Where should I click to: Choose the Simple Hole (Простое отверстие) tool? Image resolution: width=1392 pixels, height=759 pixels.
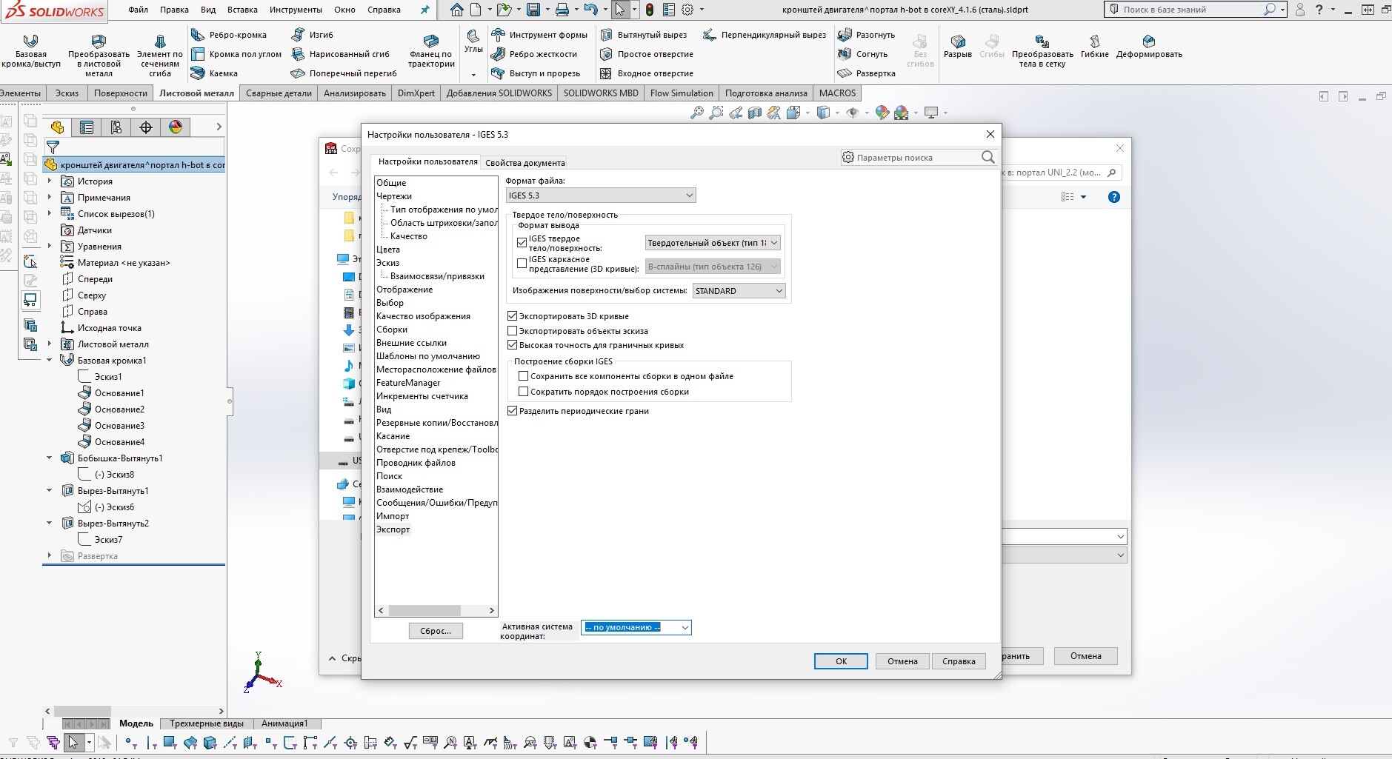point(647,54)
